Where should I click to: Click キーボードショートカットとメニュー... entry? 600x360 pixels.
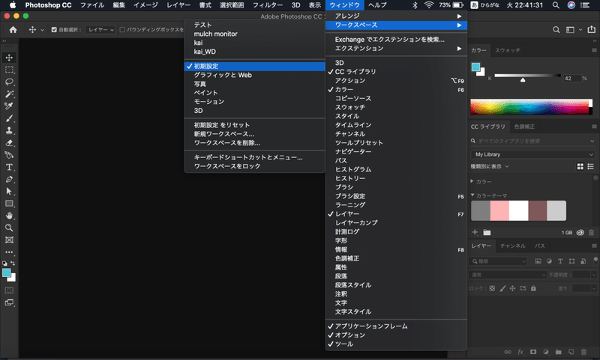(x=254, y=157)
